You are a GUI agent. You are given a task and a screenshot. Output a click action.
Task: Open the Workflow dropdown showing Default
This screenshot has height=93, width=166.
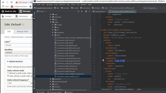point(18,52)
